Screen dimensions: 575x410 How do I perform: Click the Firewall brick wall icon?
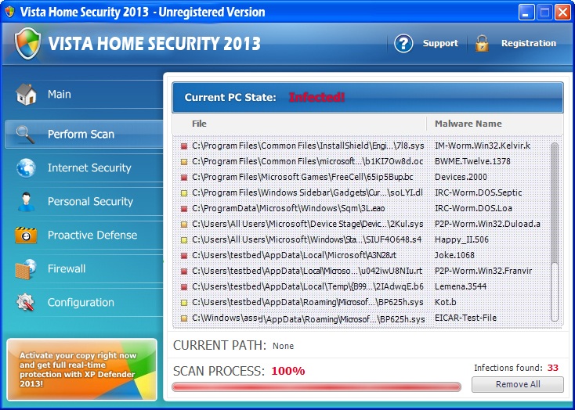25,269
